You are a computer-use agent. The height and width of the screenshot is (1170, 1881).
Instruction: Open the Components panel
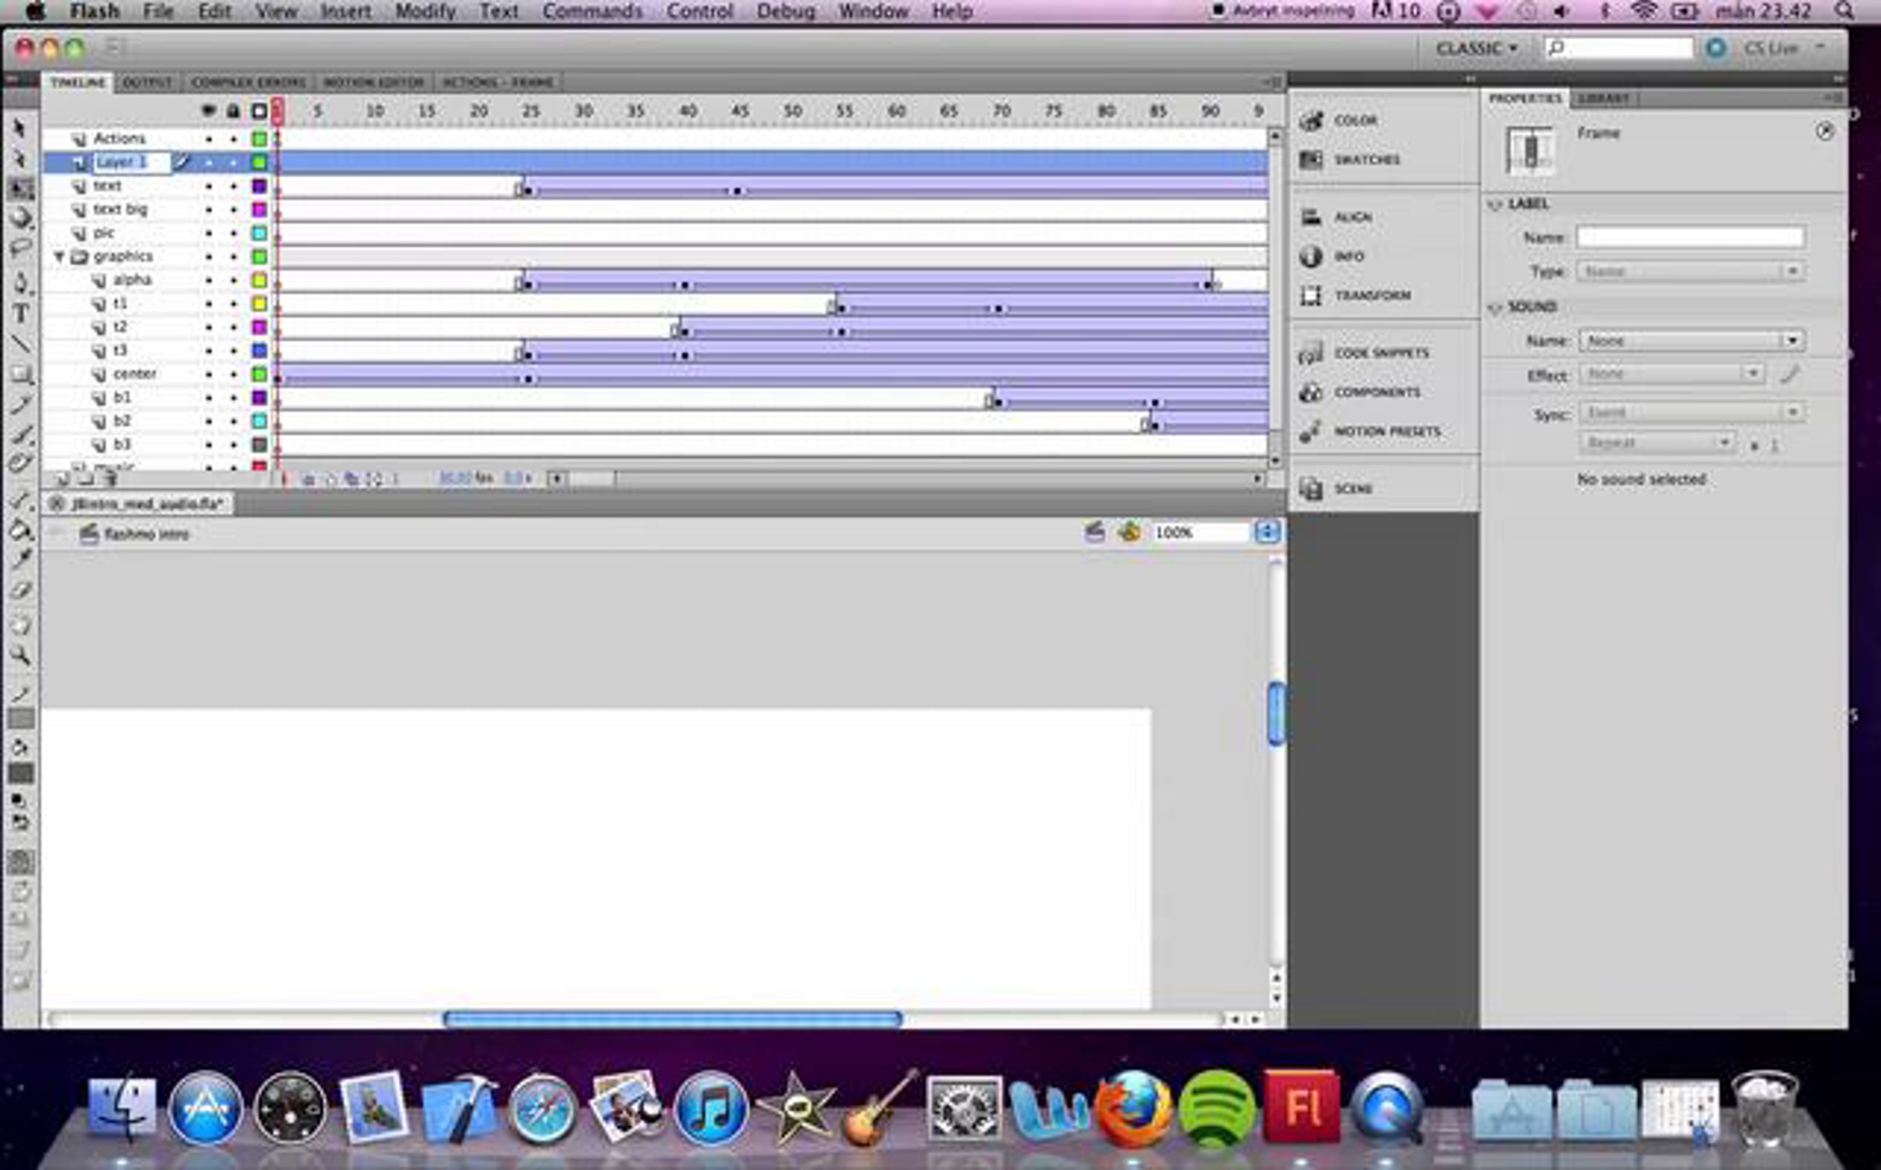tap(1376, 393)
